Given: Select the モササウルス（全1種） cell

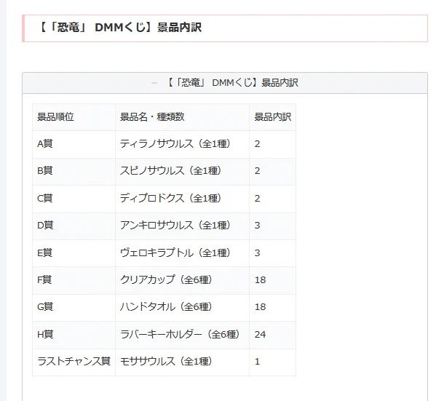Looking at the screenshot, I should pyautogui.click(x=182, y=362).
